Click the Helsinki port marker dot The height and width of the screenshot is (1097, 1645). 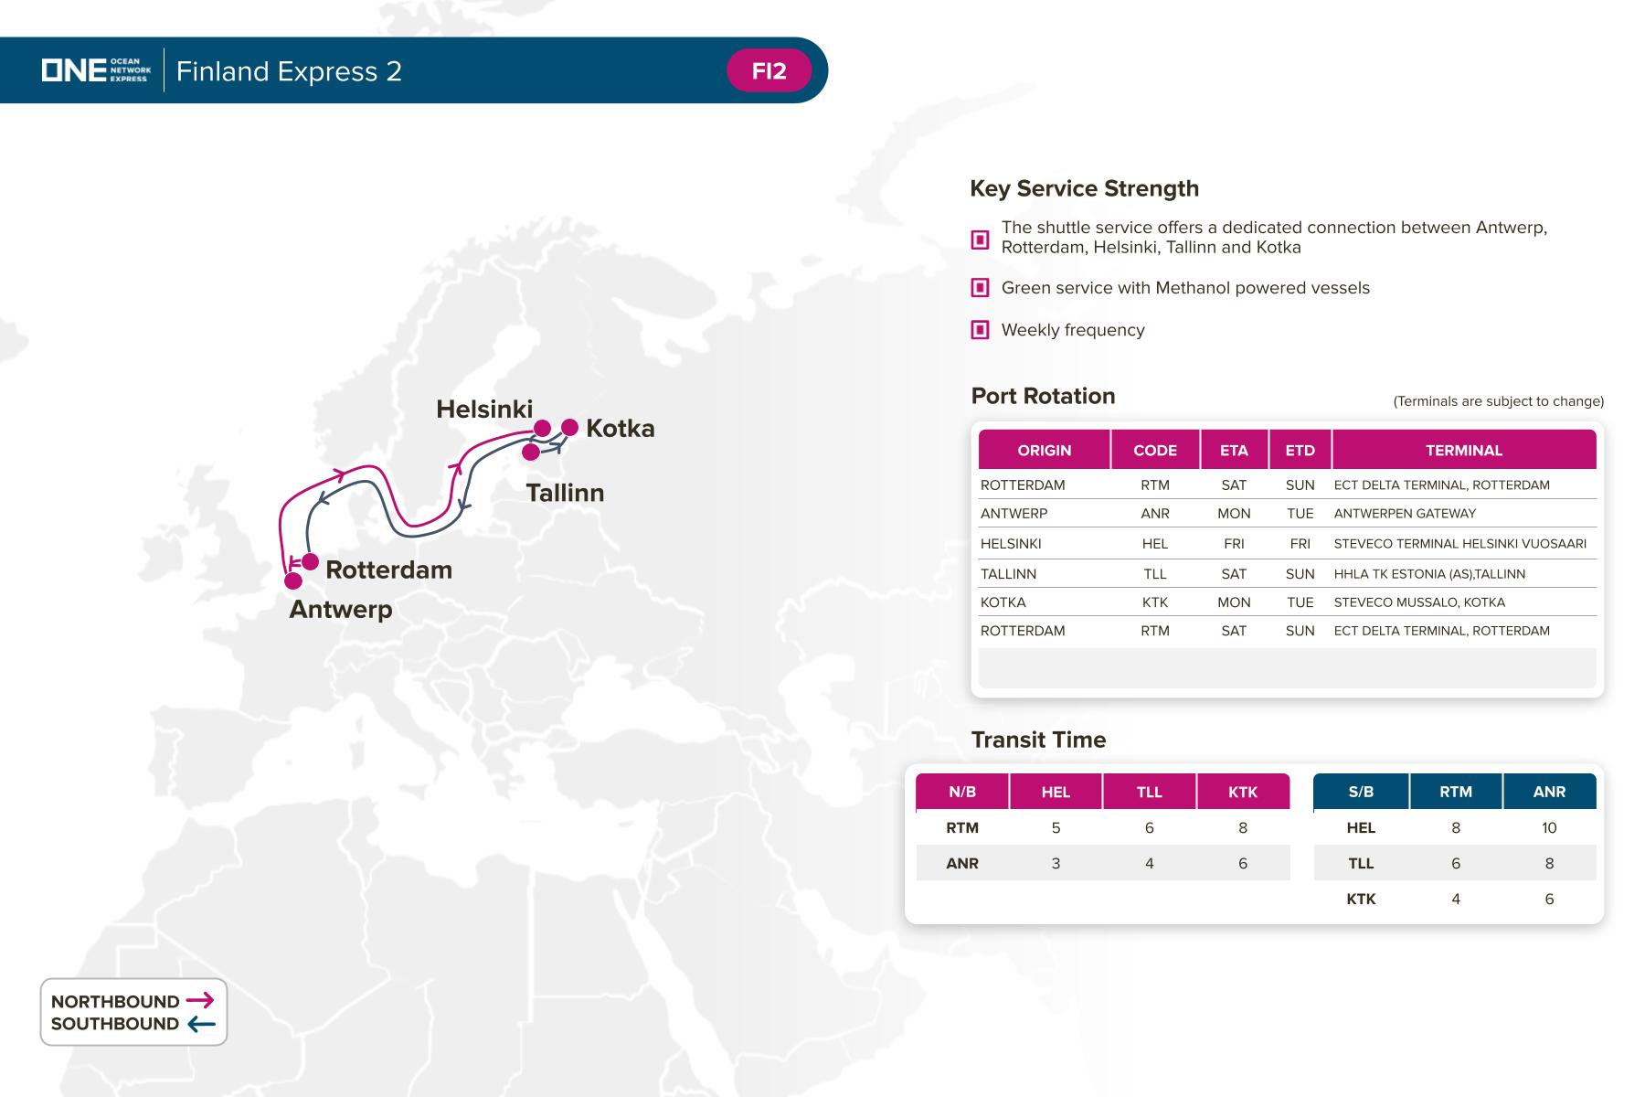click(x=542, y=428)
